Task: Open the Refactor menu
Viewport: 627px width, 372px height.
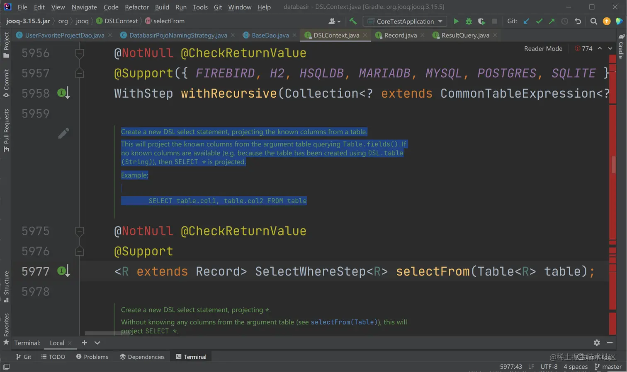Action: 137,7
